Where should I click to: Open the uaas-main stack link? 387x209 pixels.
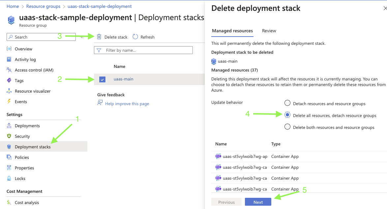[123, 79]
